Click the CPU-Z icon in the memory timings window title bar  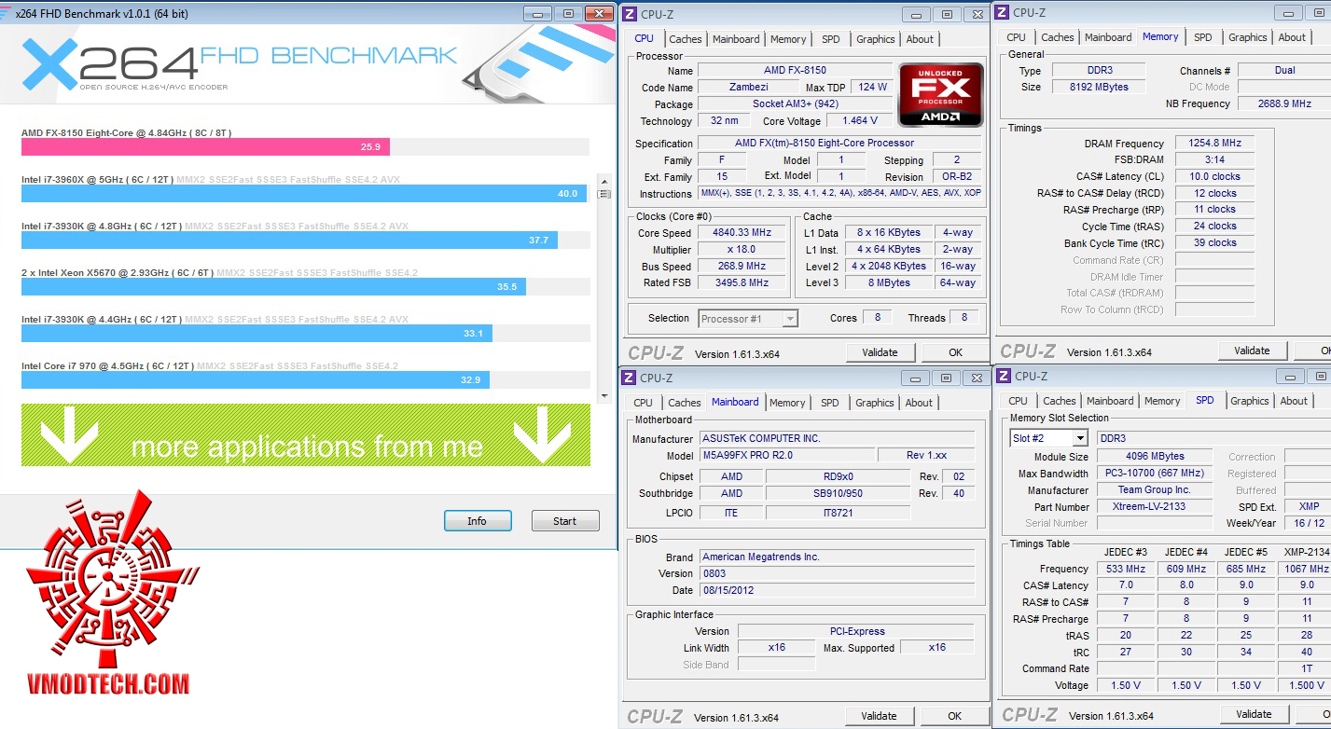tap(1002, 12)
